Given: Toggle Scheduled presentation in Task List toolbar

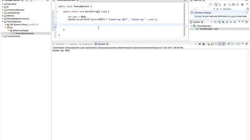Looking at the screenshot, I should coord(220,5).
